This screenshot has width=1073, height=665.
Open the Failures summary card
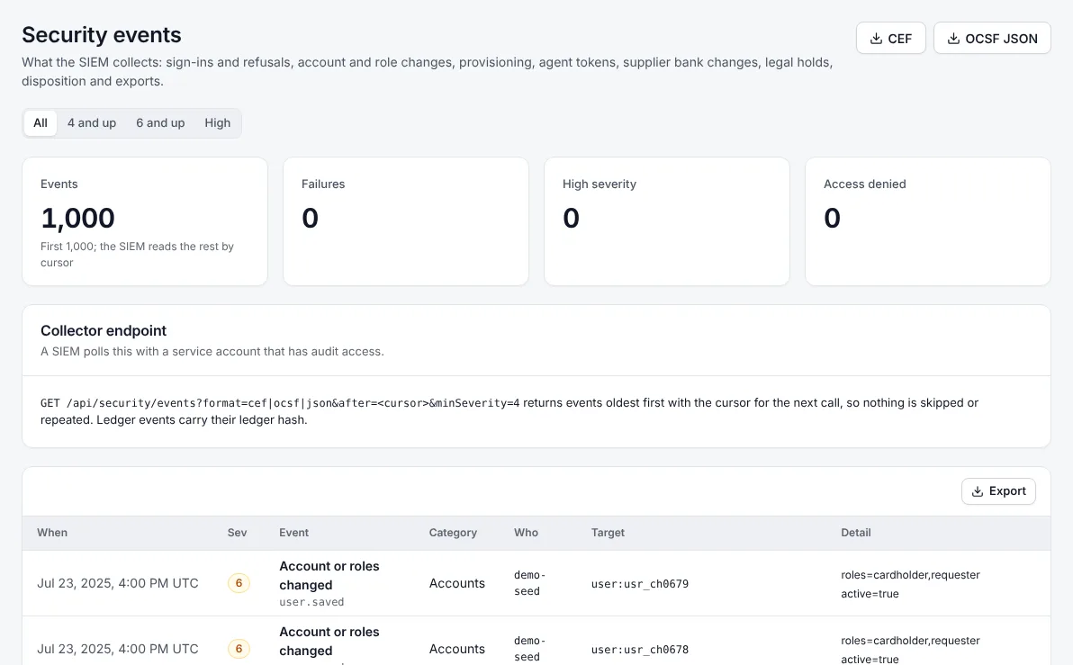(x=406, y=221)
